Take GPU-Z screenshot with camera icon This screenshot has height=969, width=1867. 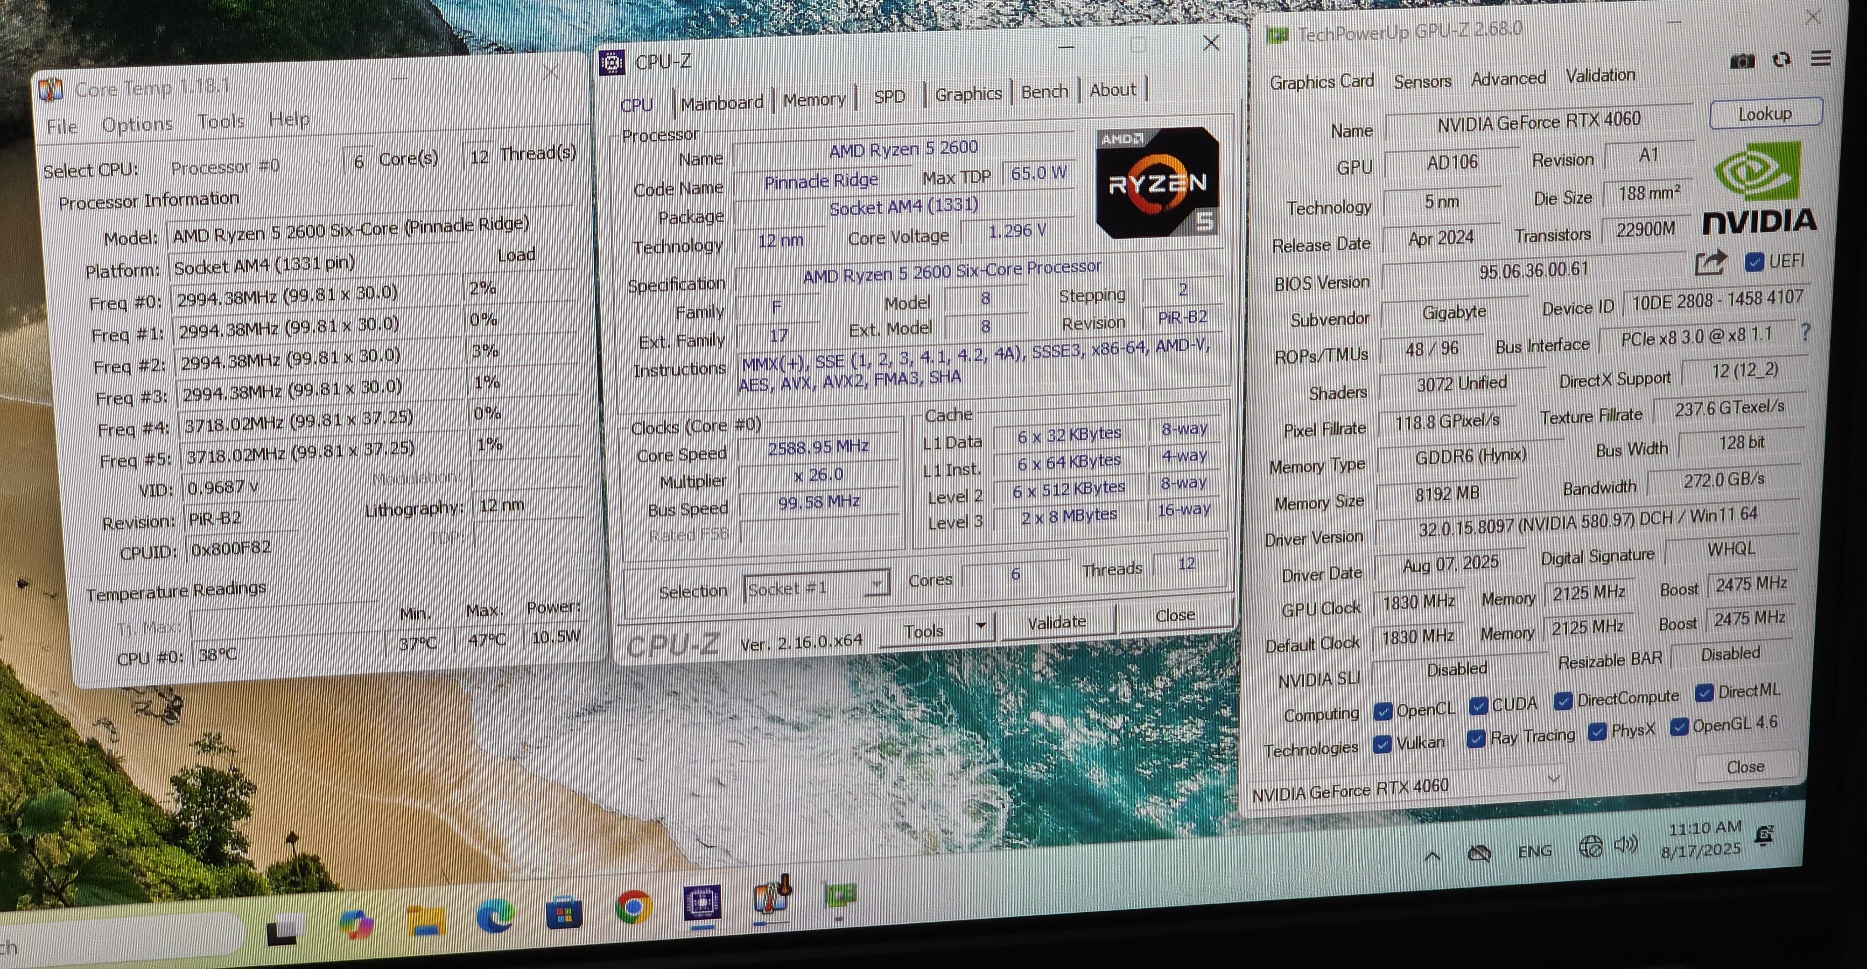click(1741, 61)
